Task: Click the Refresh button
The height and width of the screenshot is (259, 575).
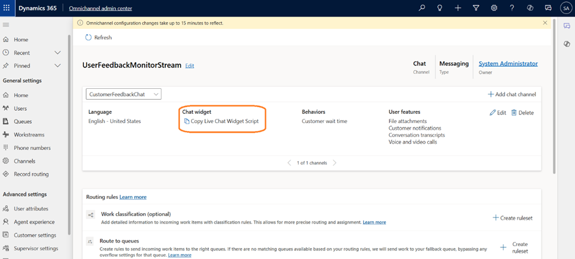Action: [x=99, y=37]
